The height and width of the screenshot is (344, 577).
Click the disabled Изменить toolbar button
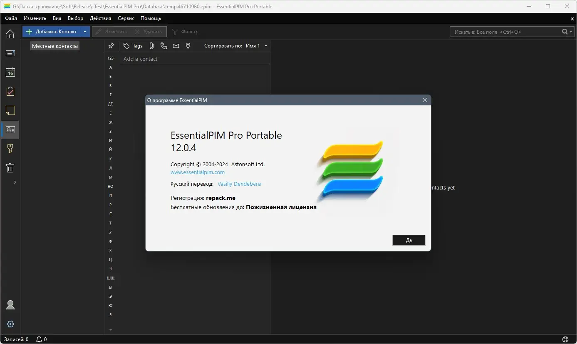click(111, 32)
